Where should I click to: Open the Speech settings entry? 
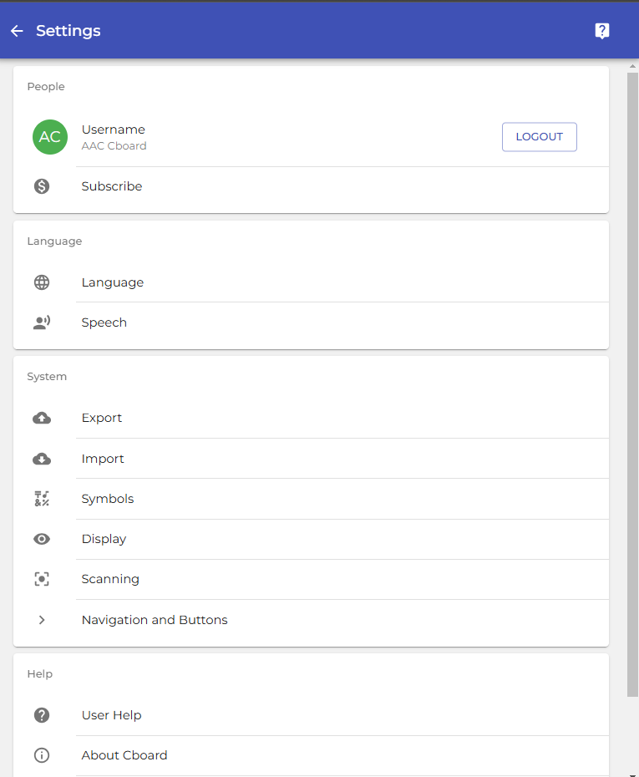click(x=104, y=322)
